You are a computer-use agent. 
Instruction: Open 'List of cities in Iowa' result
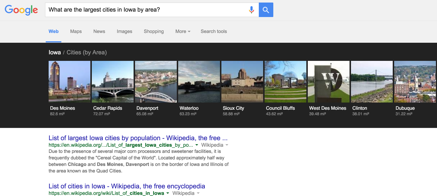[127, 186]
